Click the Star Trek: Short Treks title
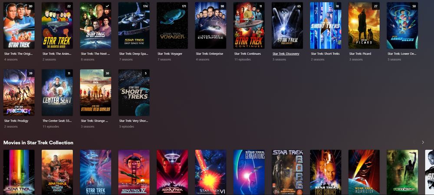The image size is (434, 195). (x=325, y=54)
